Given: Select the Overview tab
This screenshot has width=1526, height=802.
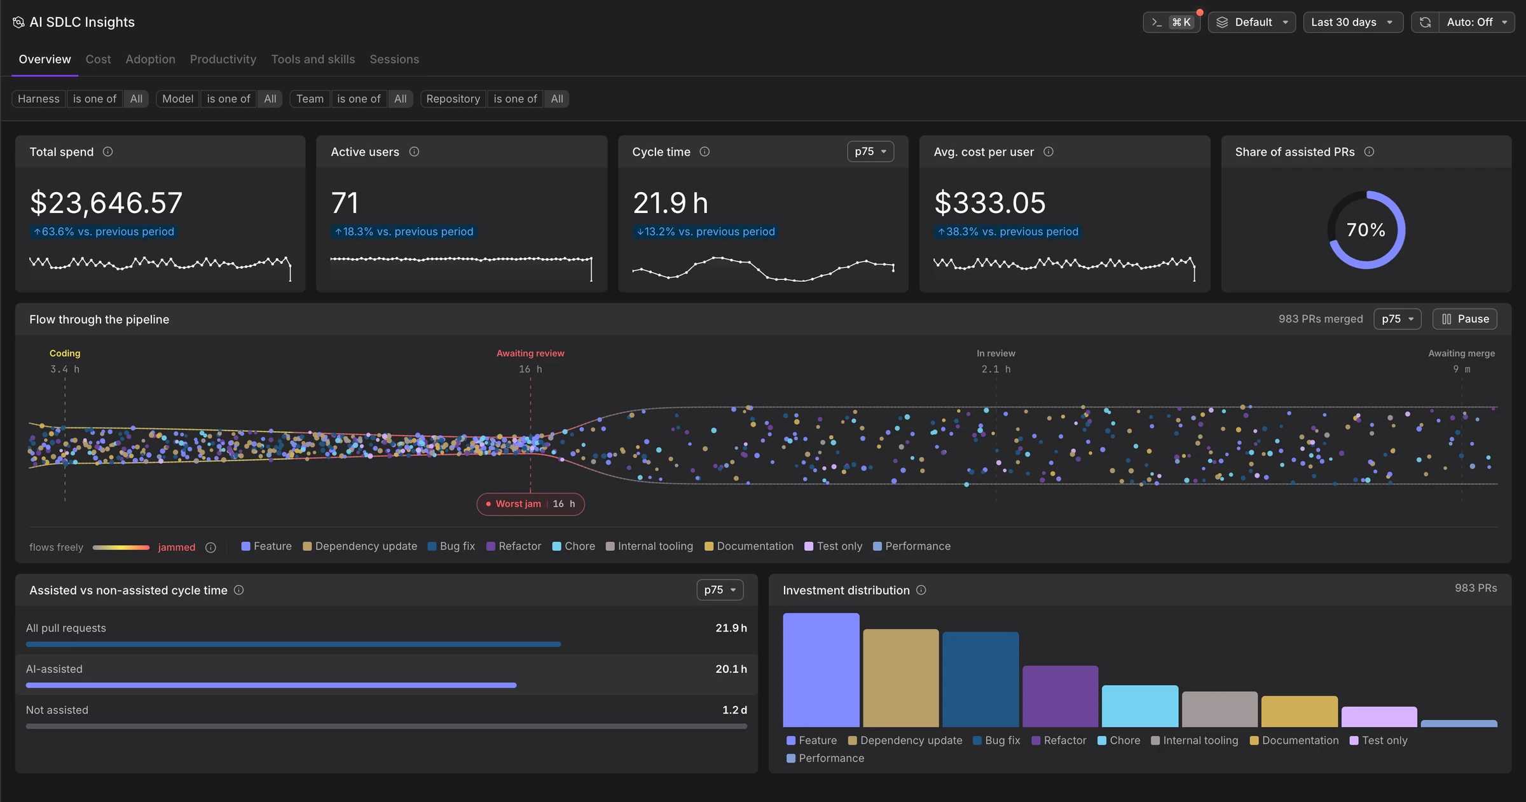Looking at the screenshot, I should pos(45,59).
